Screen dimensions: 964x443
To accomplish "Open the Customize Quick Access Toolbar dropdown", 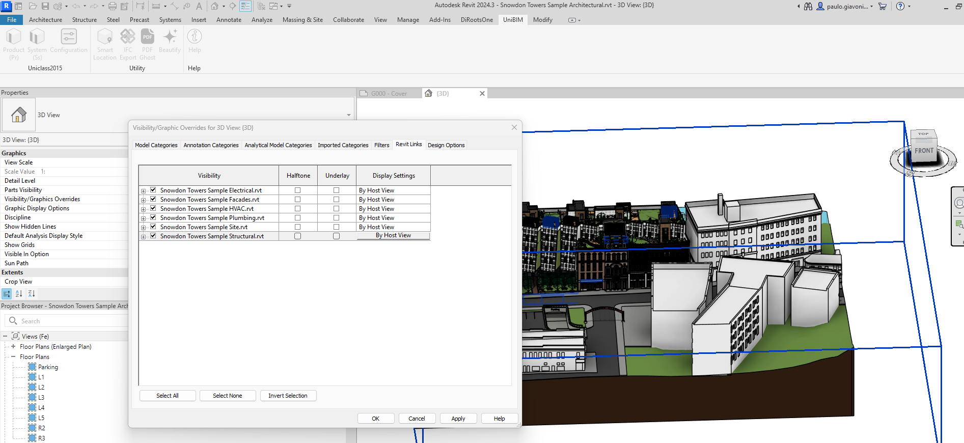I will (x=289, y=6).
